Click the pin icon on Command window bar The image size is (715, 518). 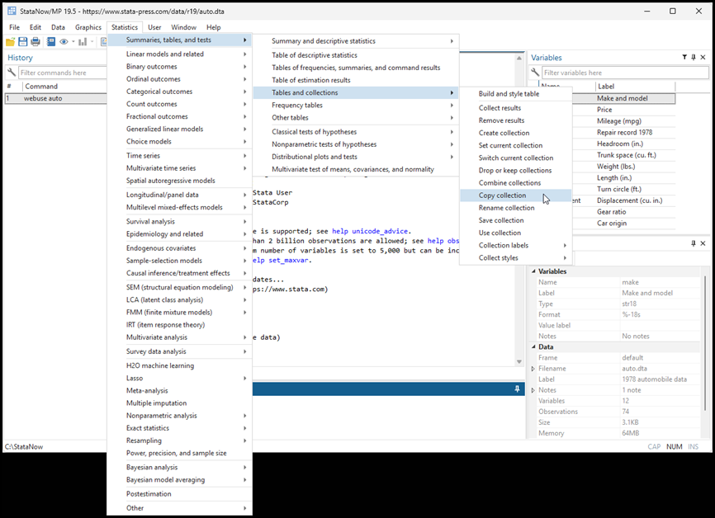517,389
